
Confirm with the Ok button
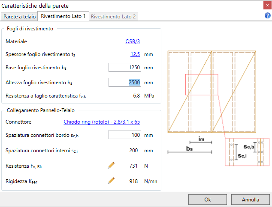pos(208,200)
